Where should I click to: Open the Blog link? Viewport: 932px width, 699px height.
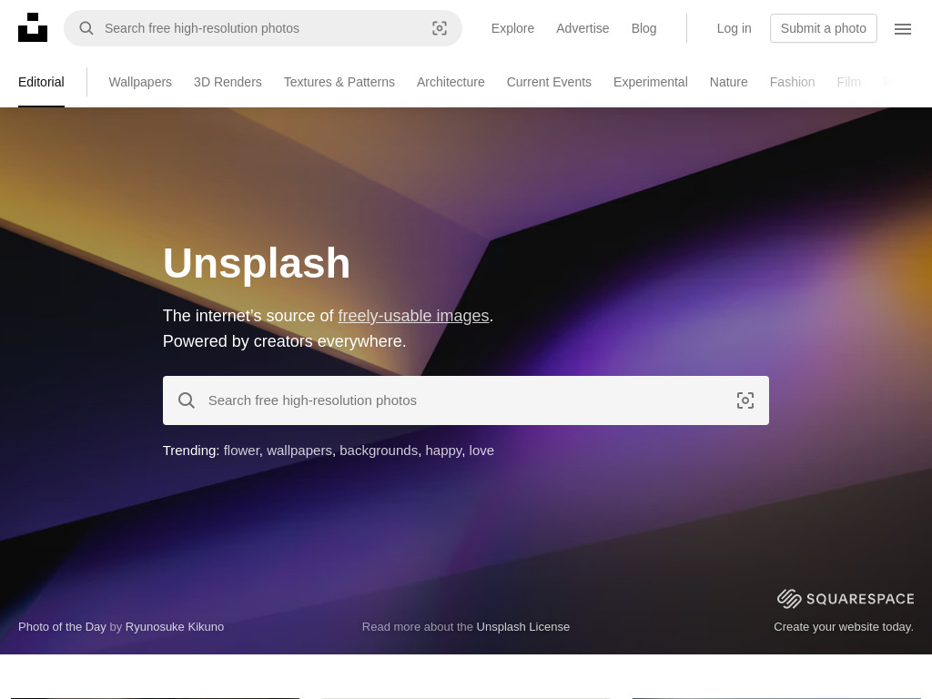[x=643, y=28]
